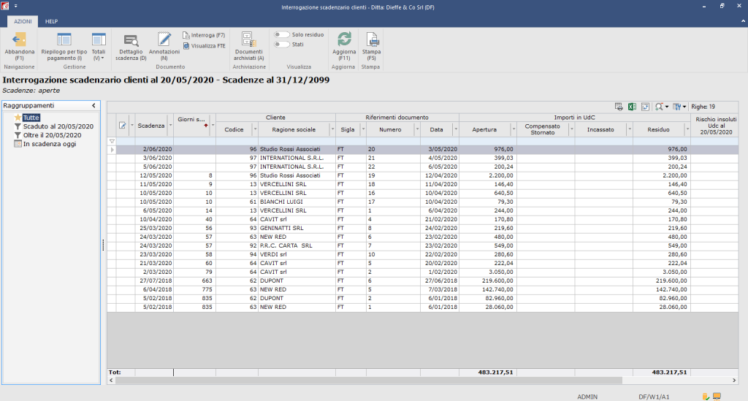This screenshot has height=401, width=748.
Task: Turn on the Stati toggle
Action: (281, 45)
